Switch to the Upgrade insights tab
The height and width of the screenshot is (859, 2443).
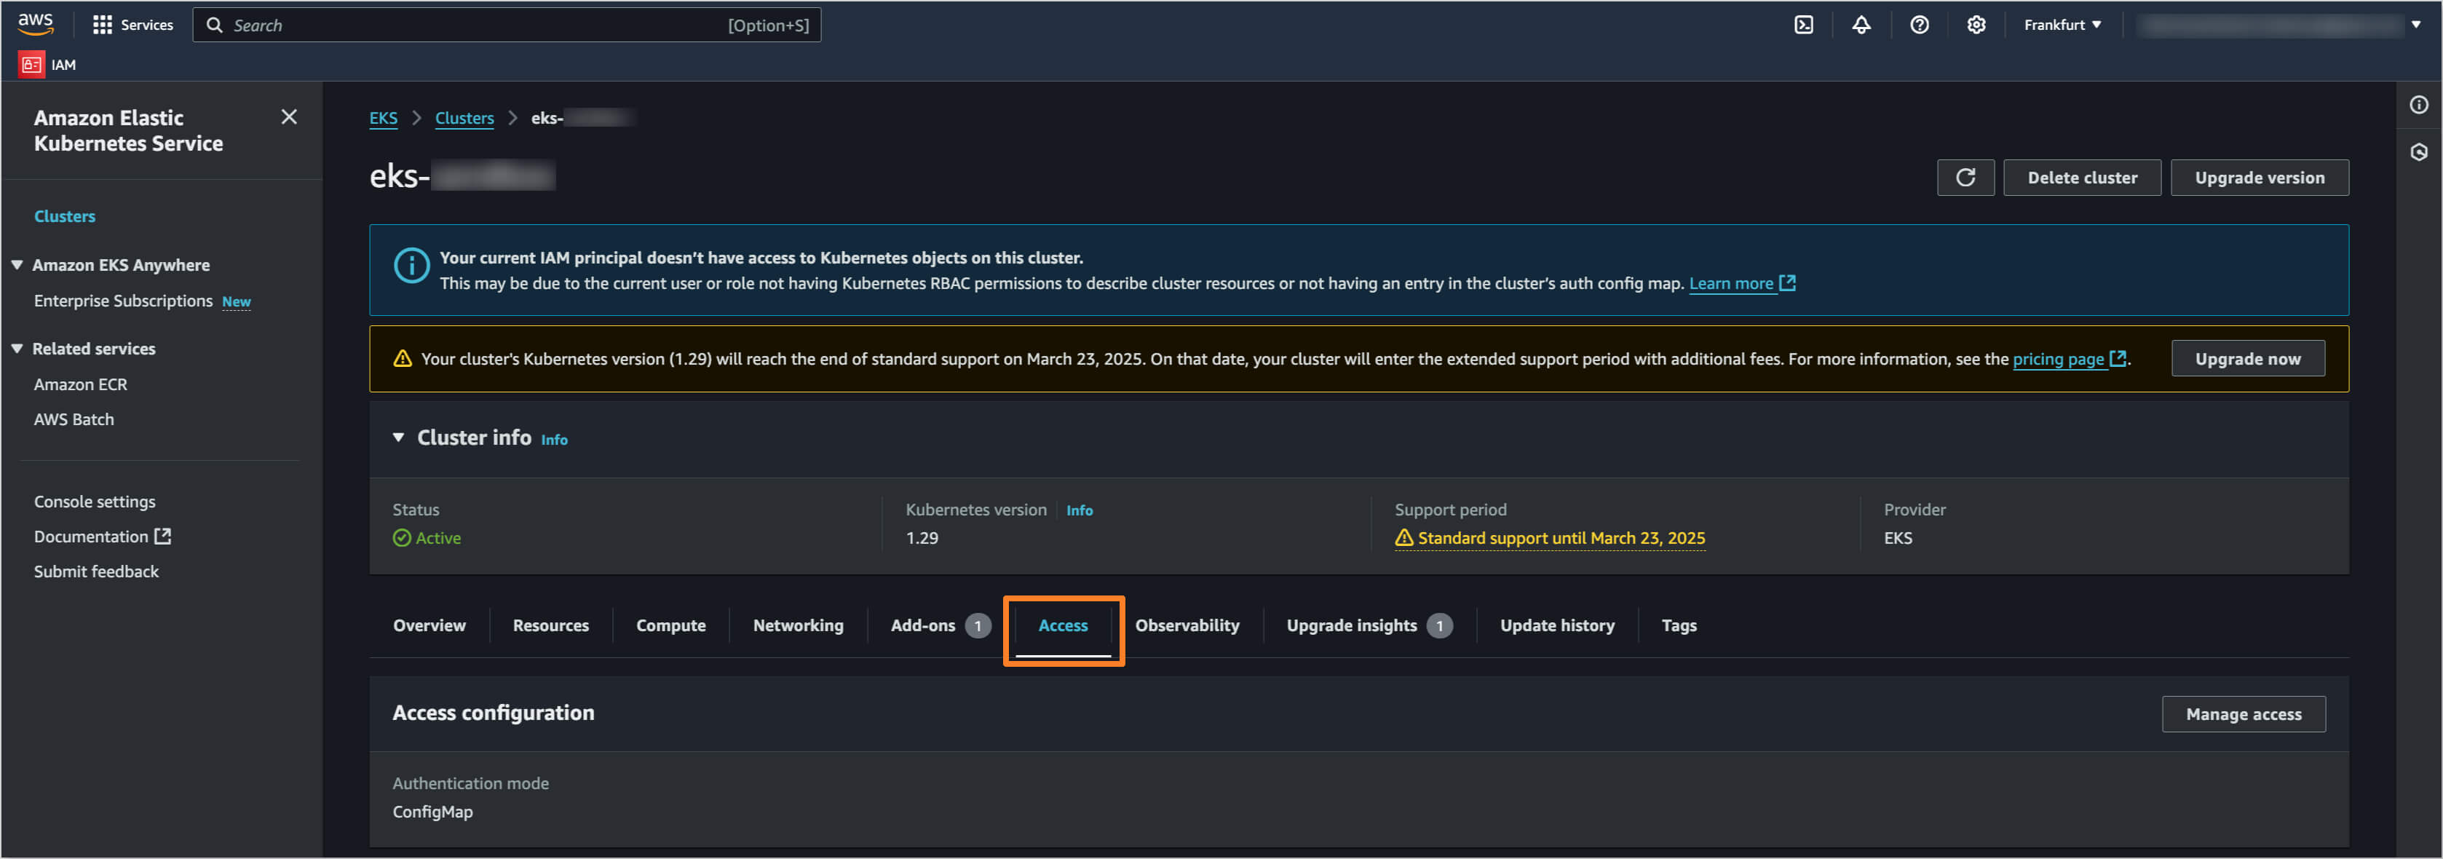coord(1350,625)
